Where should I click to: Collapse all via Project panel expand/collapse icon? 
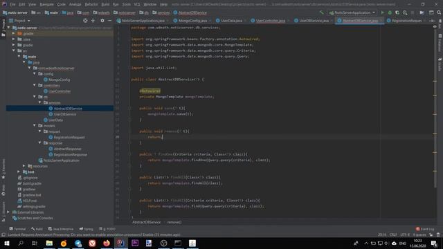pos(93,21)
